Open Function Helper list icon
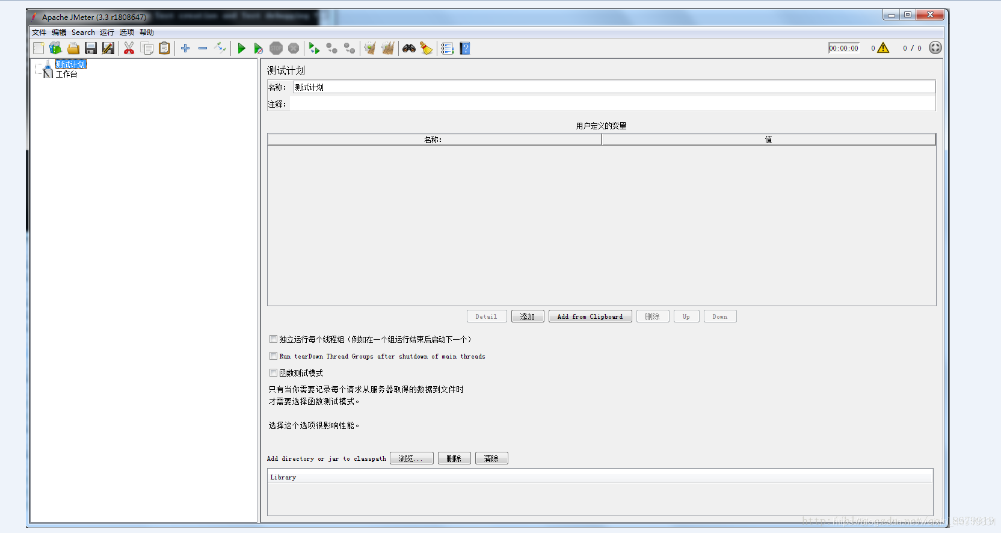 (447, 48)
